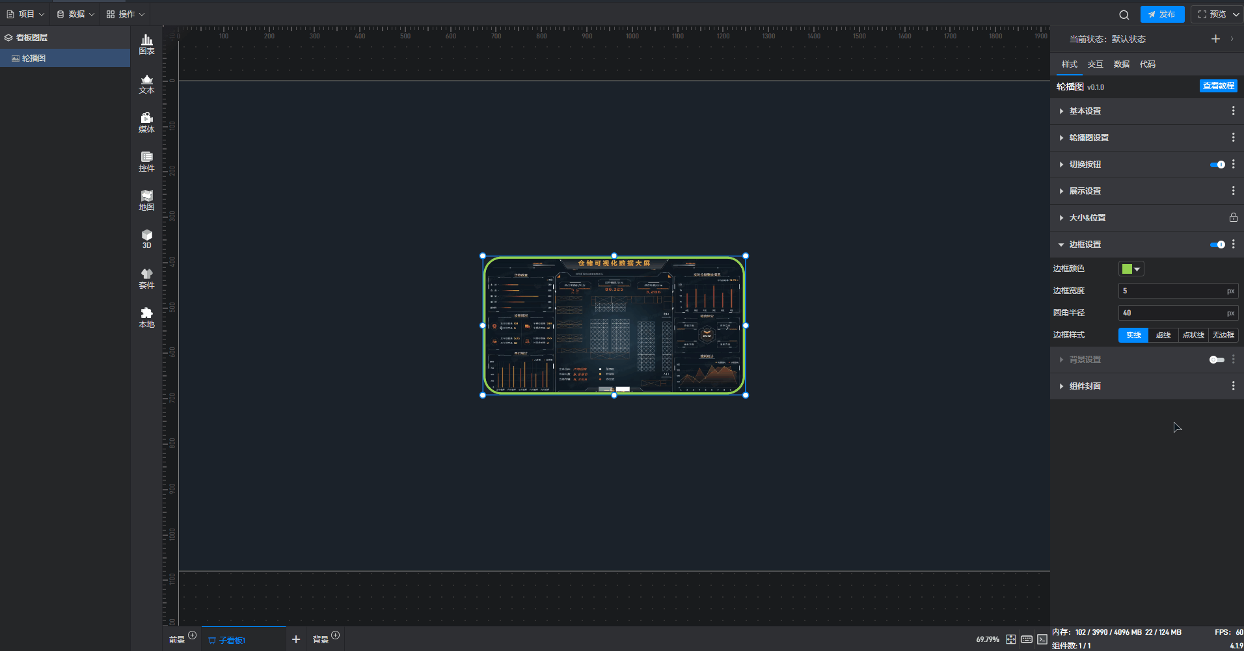Click the lock icon beside 大小&位置

(1233, 218)
